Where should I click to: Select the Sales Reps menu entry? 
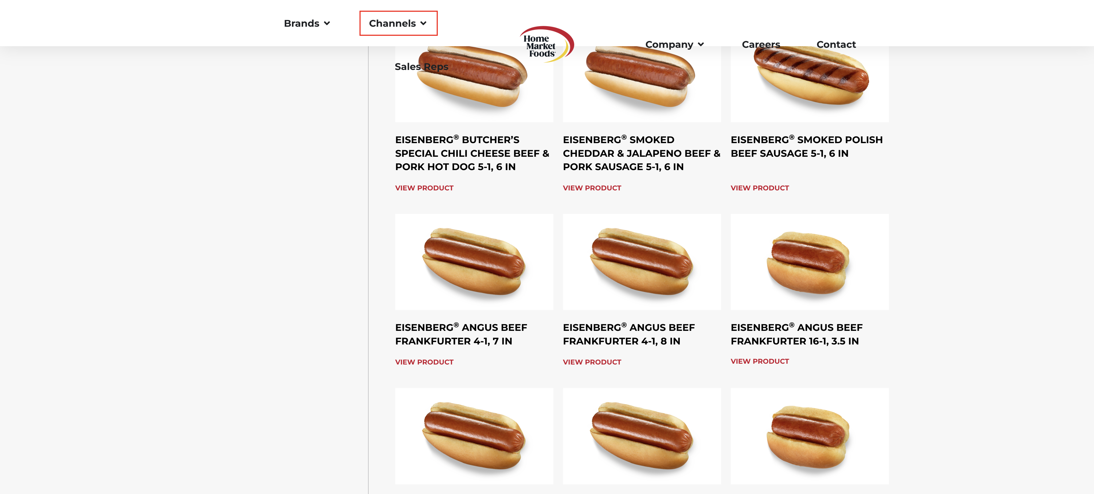tap(421, 67)
